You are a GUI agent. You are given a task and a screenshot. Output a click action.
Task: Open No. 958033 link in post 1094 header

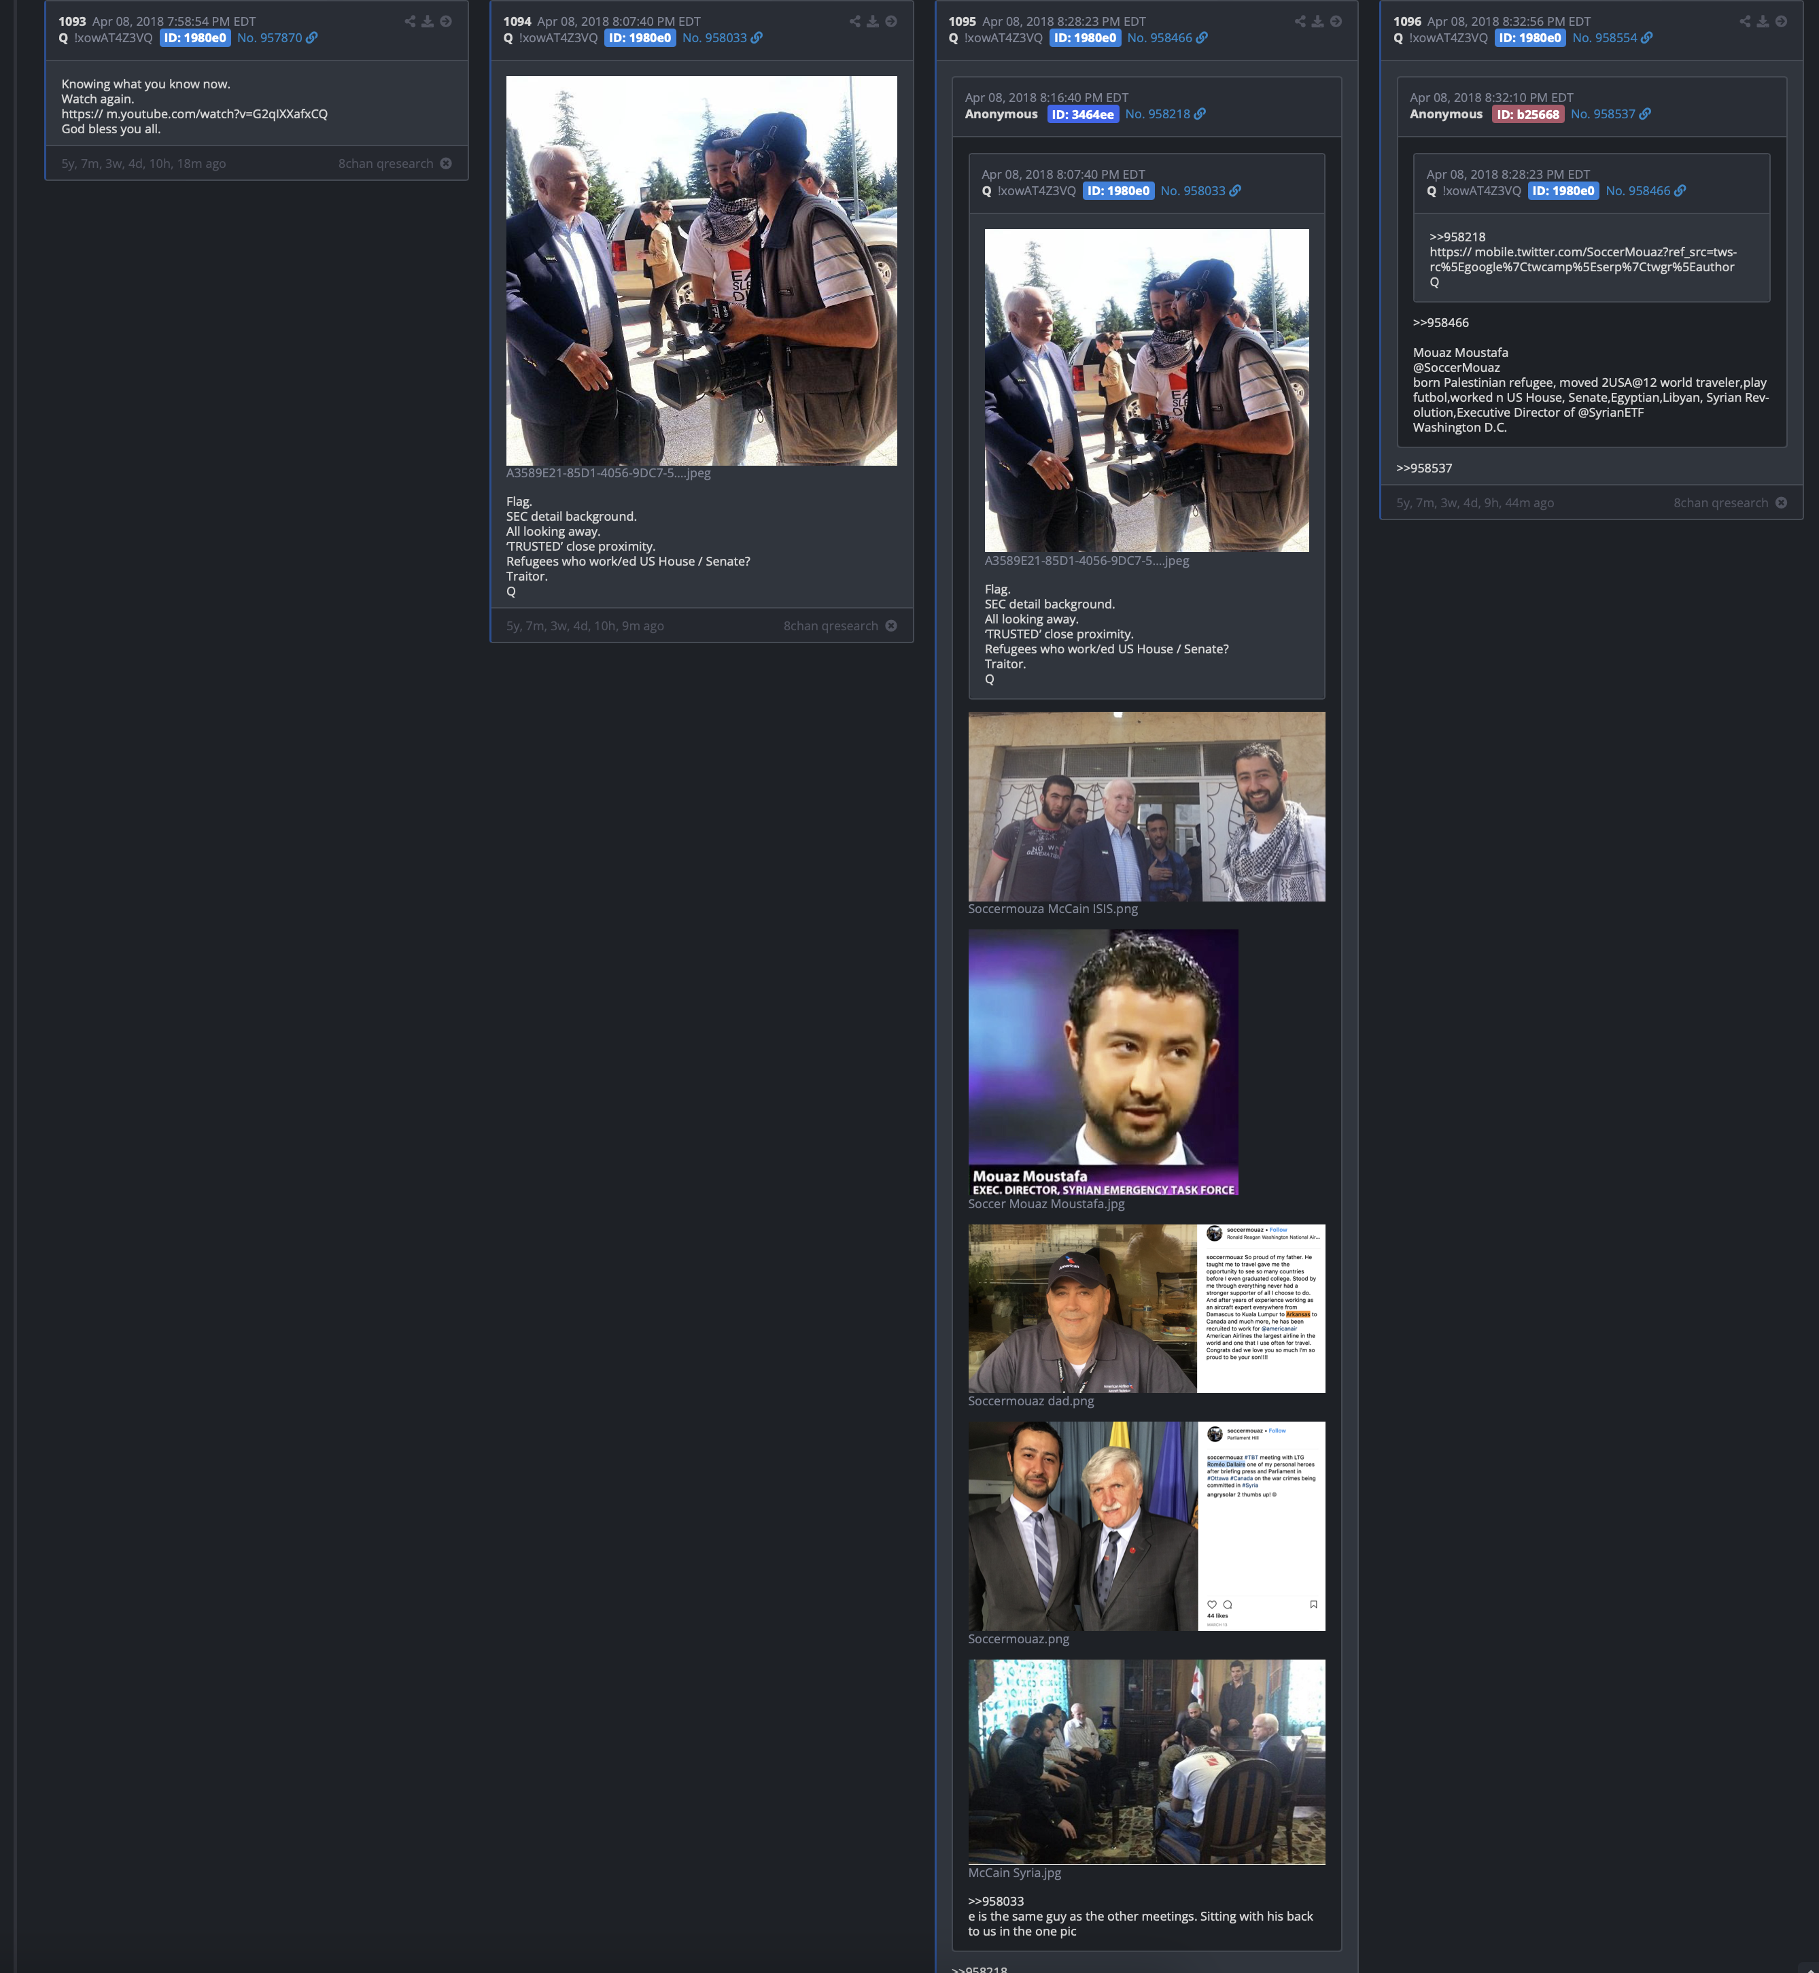(714, 38)
